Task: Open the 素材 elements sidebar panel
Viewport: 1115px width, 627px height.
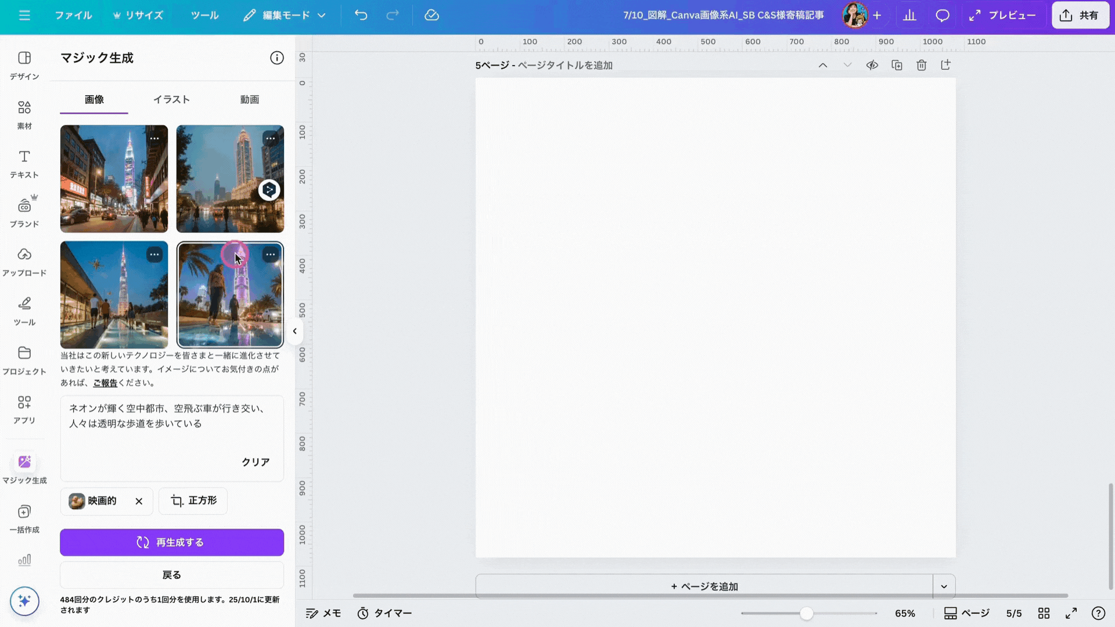Action: 24,114
